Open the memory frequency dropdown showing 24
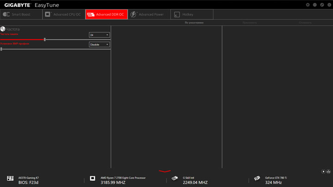 pyautogui.click(x=99, y=35)
